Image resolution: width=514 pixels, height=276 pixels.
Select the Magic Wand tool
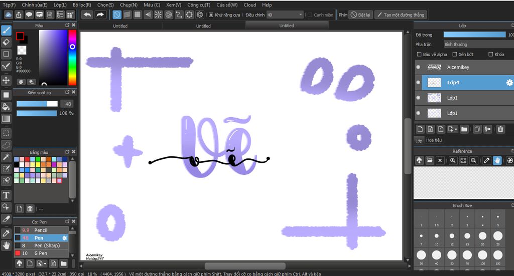tap(6, 157)
